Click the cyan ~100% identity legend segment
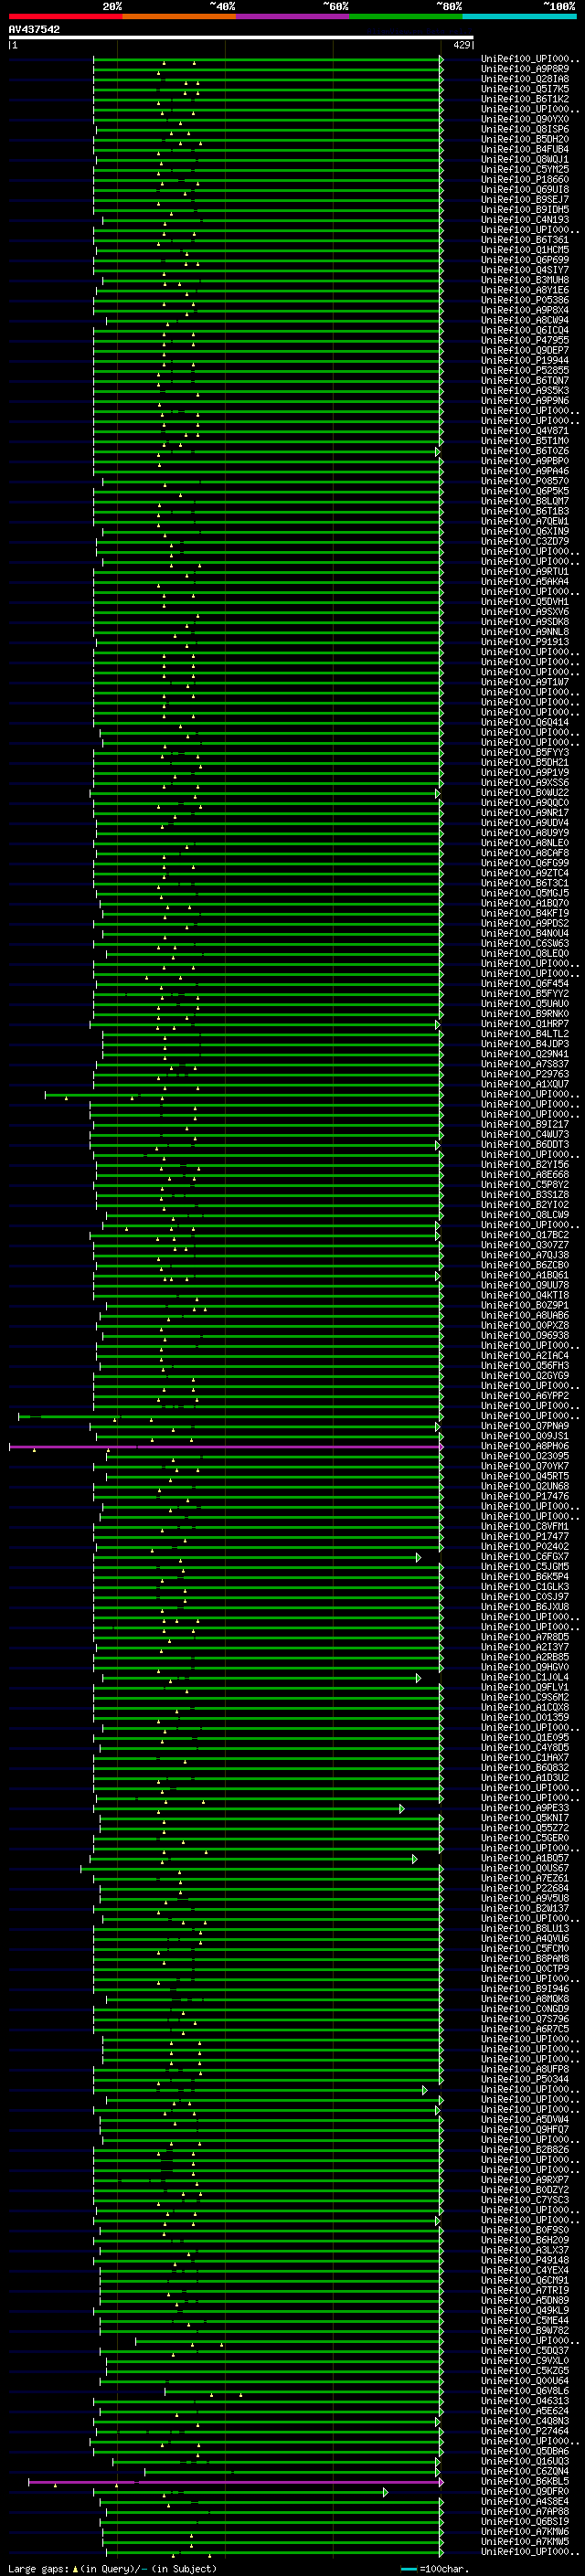This screenshot has height=2576, width=585. pyautogui.click(x=519, y=16)
